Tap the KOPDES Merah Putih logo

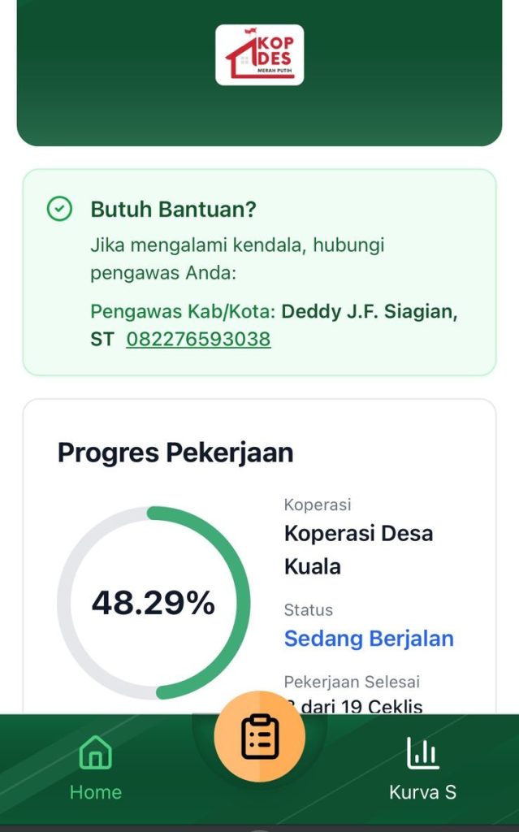click(259, 54)
